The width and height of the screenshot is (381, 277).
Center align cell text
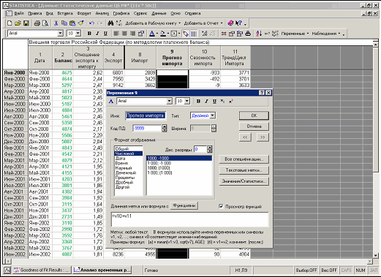pos(124,34)
